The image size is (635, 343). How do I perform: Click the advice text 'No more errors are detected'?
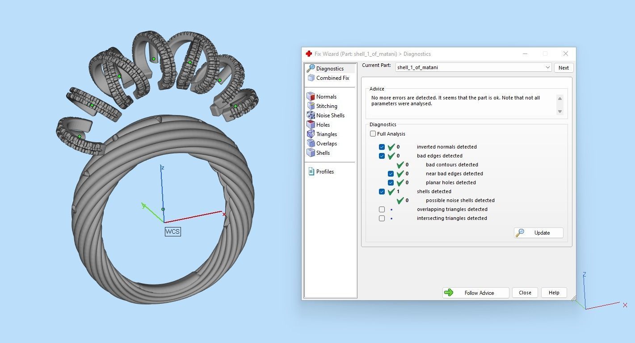[404, 98]
